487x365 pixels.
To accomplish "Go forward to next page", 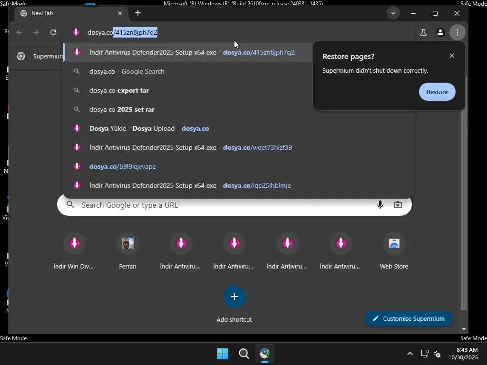I will point(36,32).
